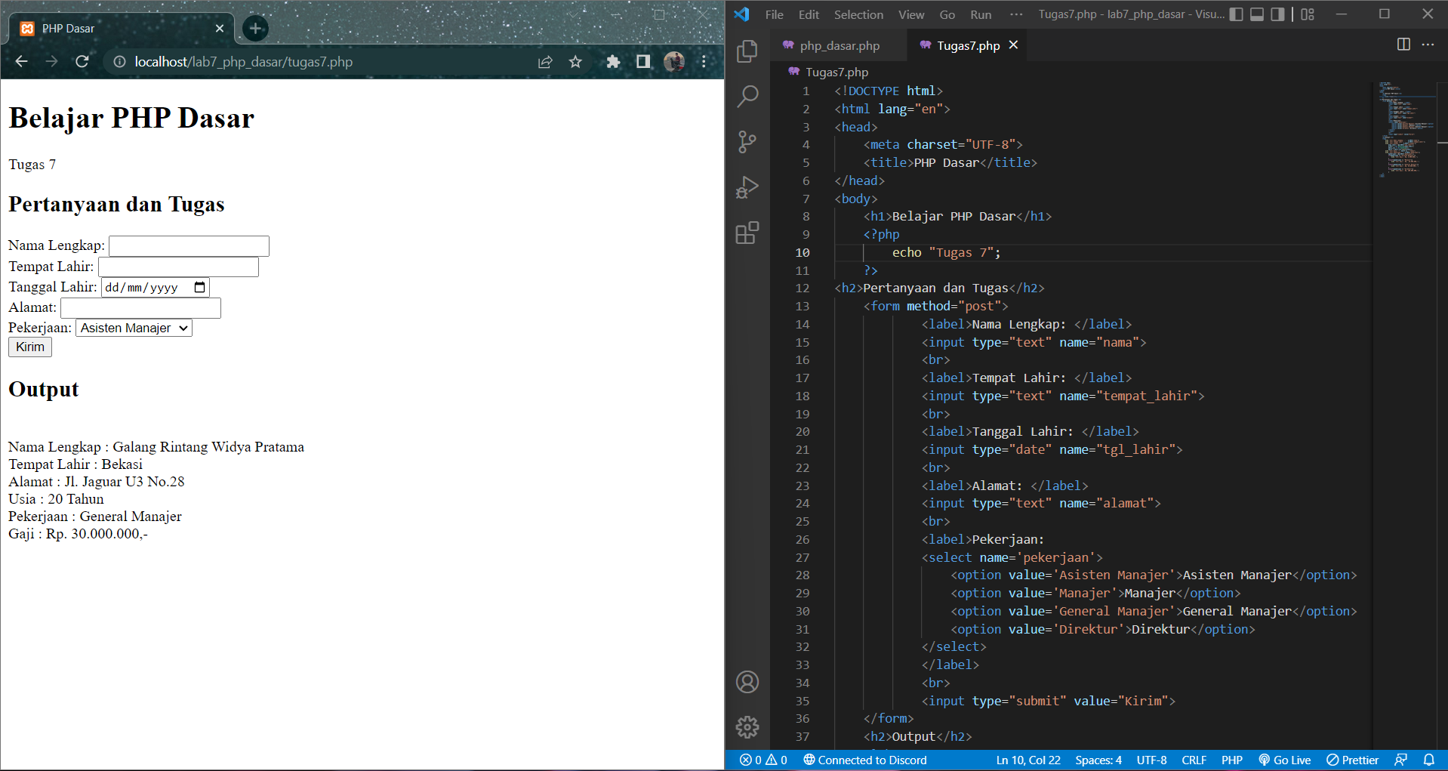Open Source Control view
1448x771 pixels.
click(x=747, y=142)
